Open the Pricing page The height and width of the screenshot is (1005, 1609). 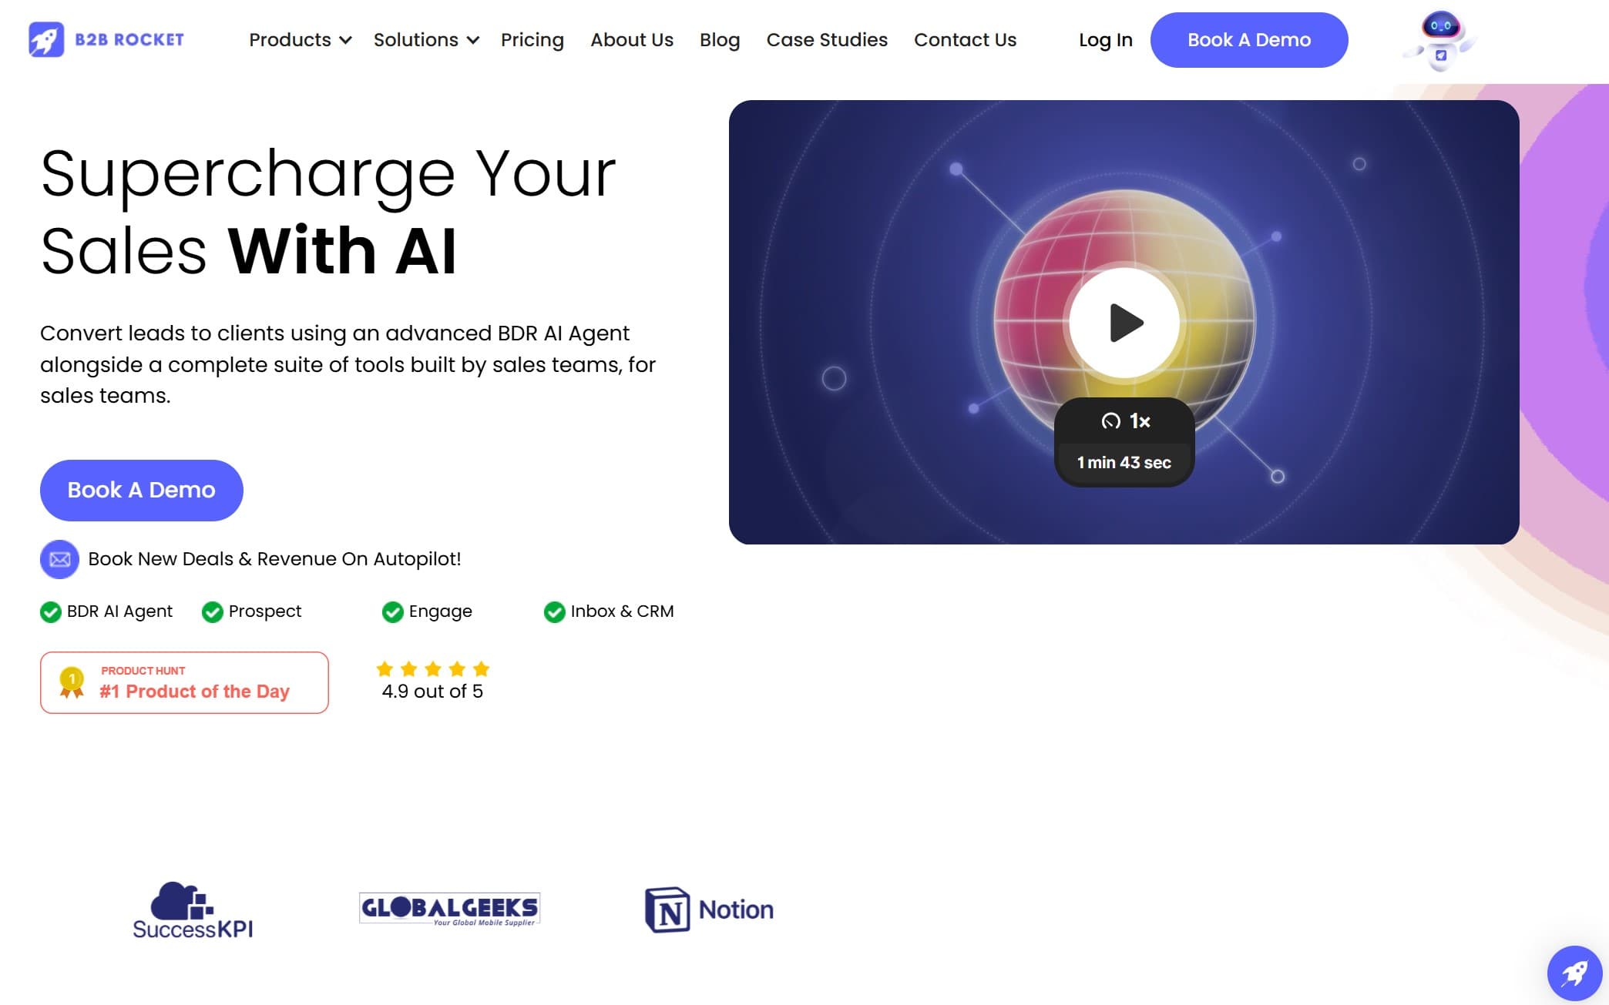[532, 40]
